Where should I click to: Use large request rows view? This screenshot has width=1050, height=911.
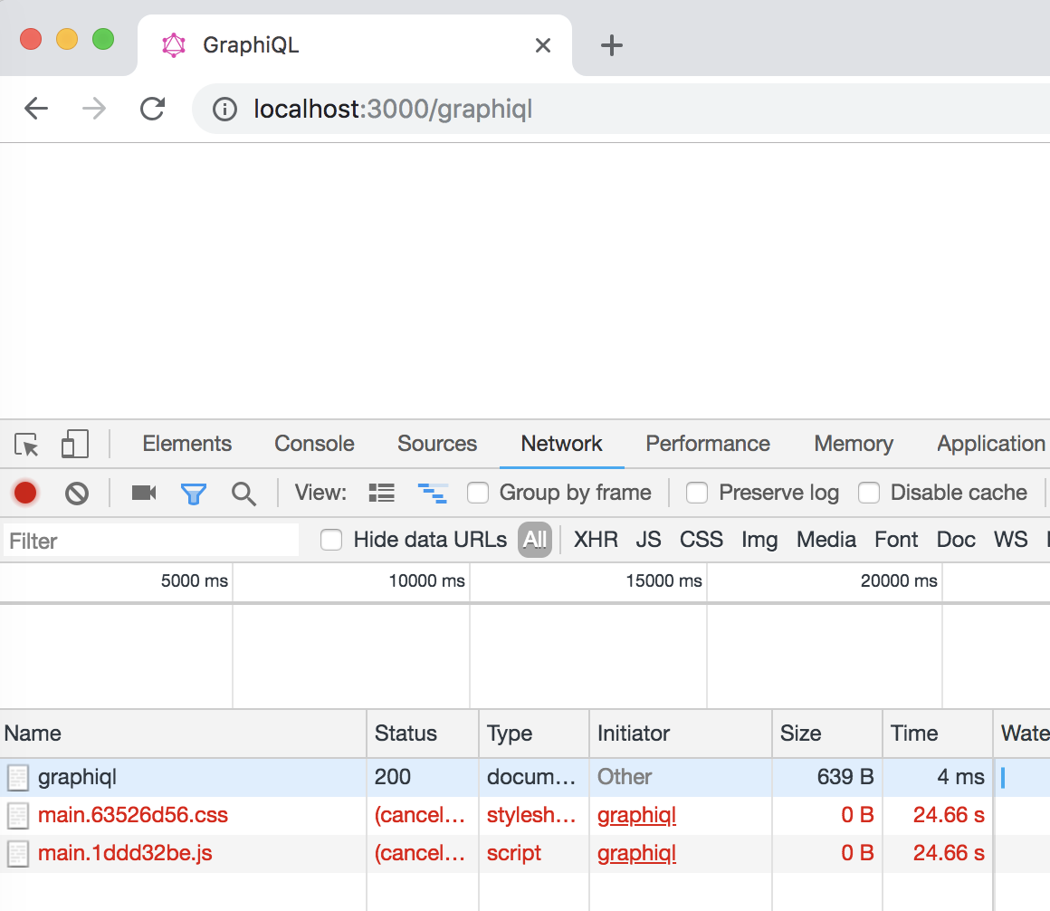[x=382, y=493]
